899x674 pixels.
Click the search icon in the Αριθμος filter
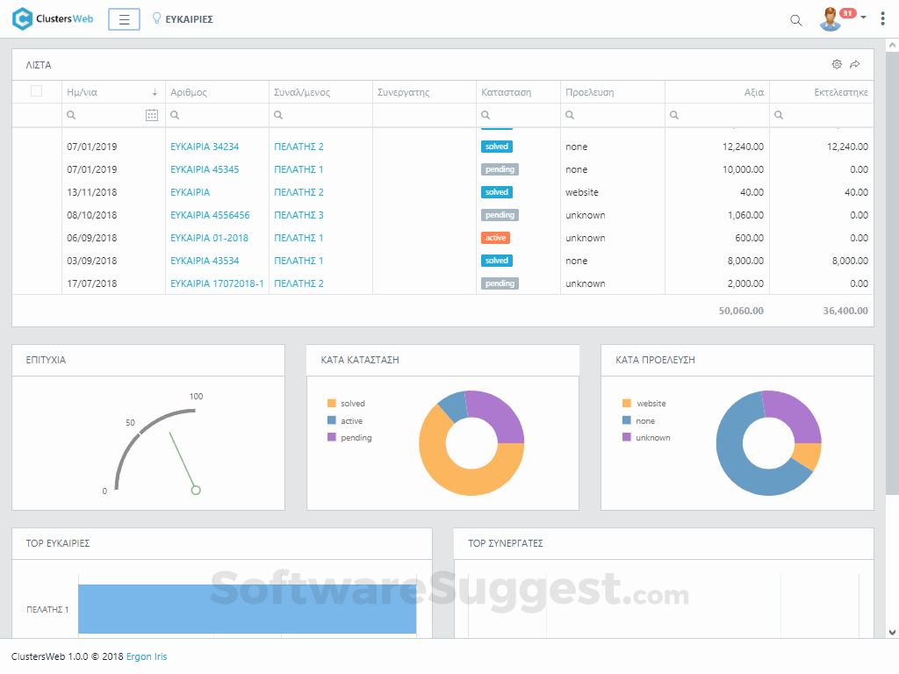tap(173, 114)
